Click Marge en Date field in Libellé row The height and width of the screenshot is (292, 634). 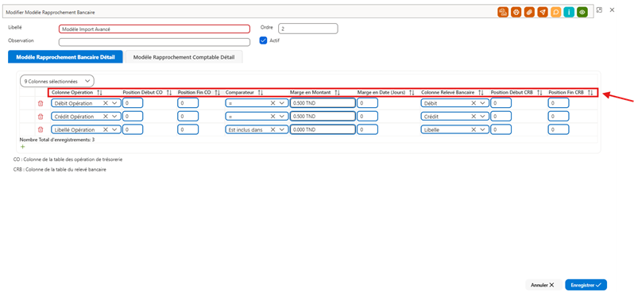[368, 130]
